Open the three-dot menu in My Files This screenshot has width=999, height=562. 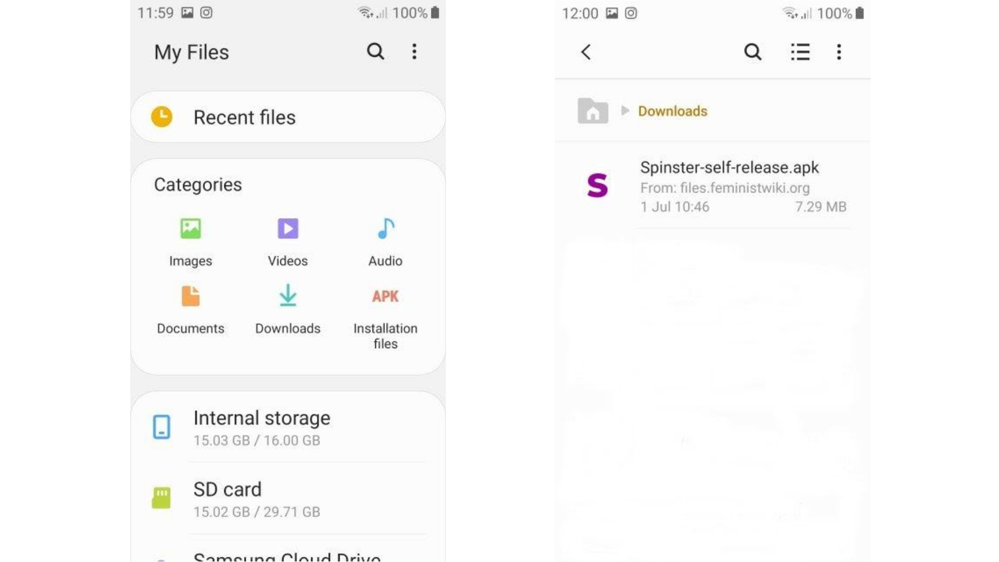coord(414,52)
